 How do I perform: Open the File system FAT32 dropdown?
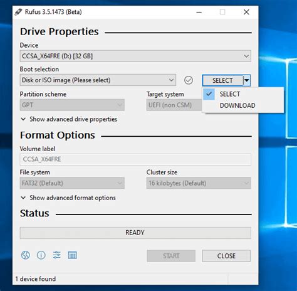(x=72, y=183)
